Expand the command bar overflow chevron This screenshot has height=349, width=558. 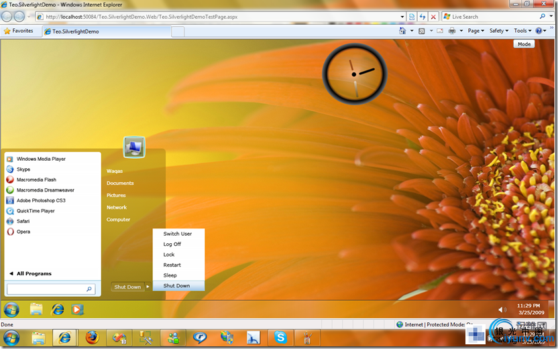pyautogui.click(x=552, y=27)
